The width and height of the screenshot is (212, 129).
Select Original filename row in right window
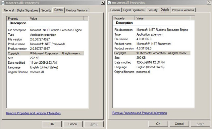coord(152,72)
